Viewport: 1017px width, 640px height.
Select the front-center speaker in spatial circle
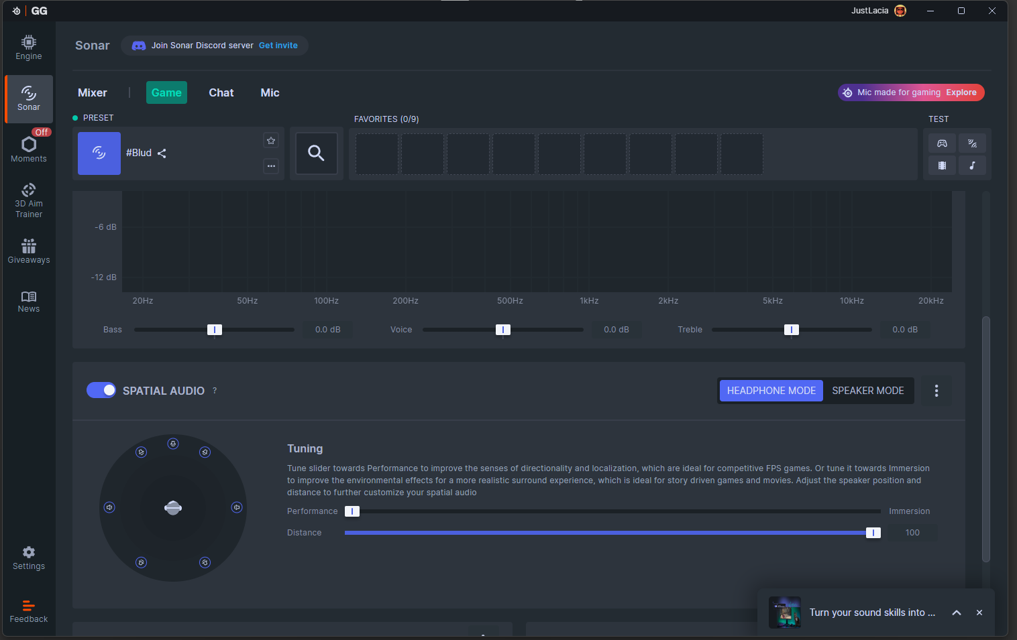point(173,444)
